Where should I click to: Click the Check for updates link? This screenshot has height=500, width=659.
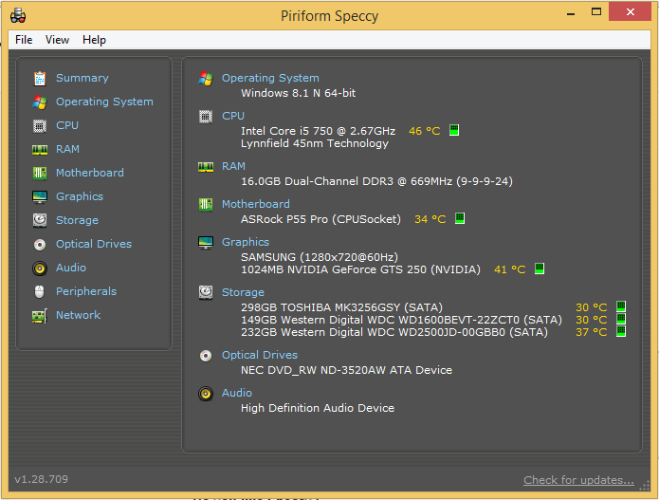[578, 480]
